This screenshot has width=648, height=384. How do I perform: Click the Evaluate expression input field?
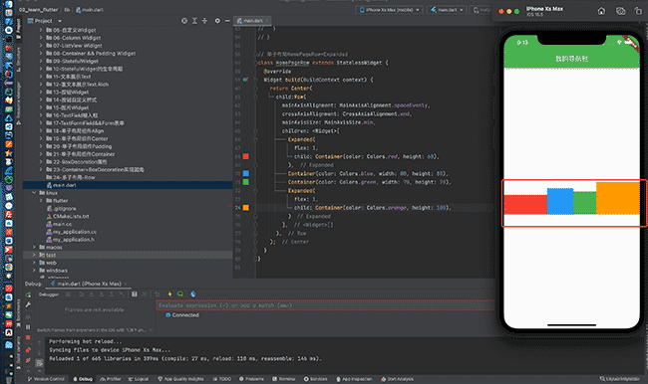click(x=326, y=305)
